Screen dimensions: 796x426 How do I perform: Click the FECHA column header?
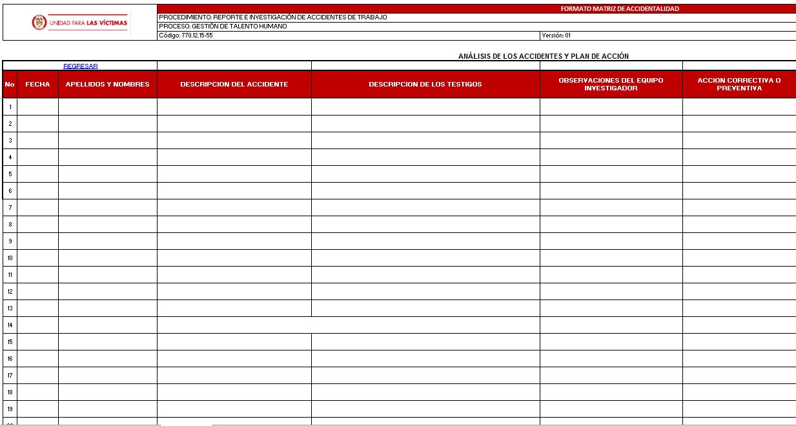click(x=37, y=85)
